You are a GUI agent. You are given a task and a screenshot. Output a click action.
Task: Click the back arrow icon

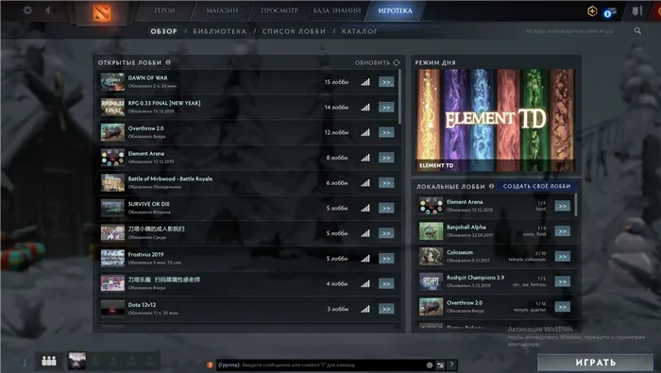(x=48, y=10)
